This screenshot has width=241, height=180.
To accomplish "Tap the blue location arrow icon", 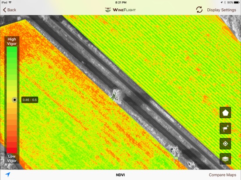I will click(8, 174).
